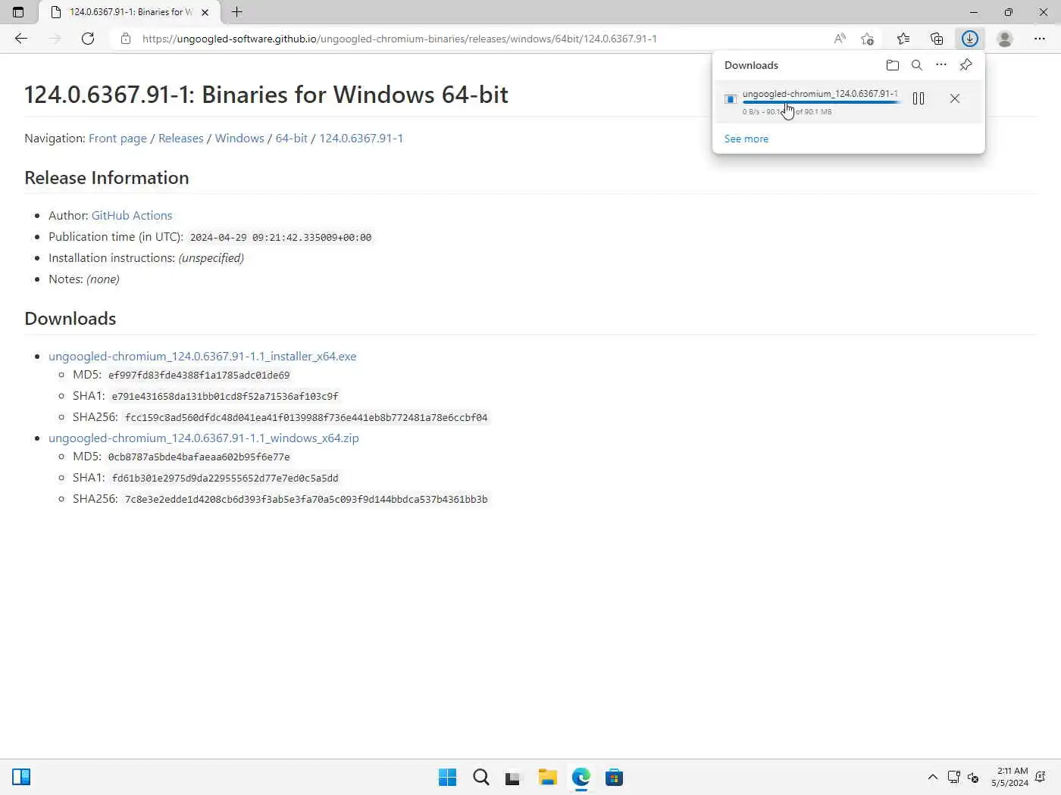Click the installer MD5 hash ef997fd83fde4388f1a1785adc01de69
Viewport: 1061px width, 795px height.
199,376
